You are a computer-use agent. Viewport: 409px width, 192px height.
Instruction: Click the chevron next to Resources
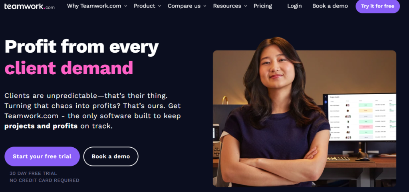pos(246,6)
